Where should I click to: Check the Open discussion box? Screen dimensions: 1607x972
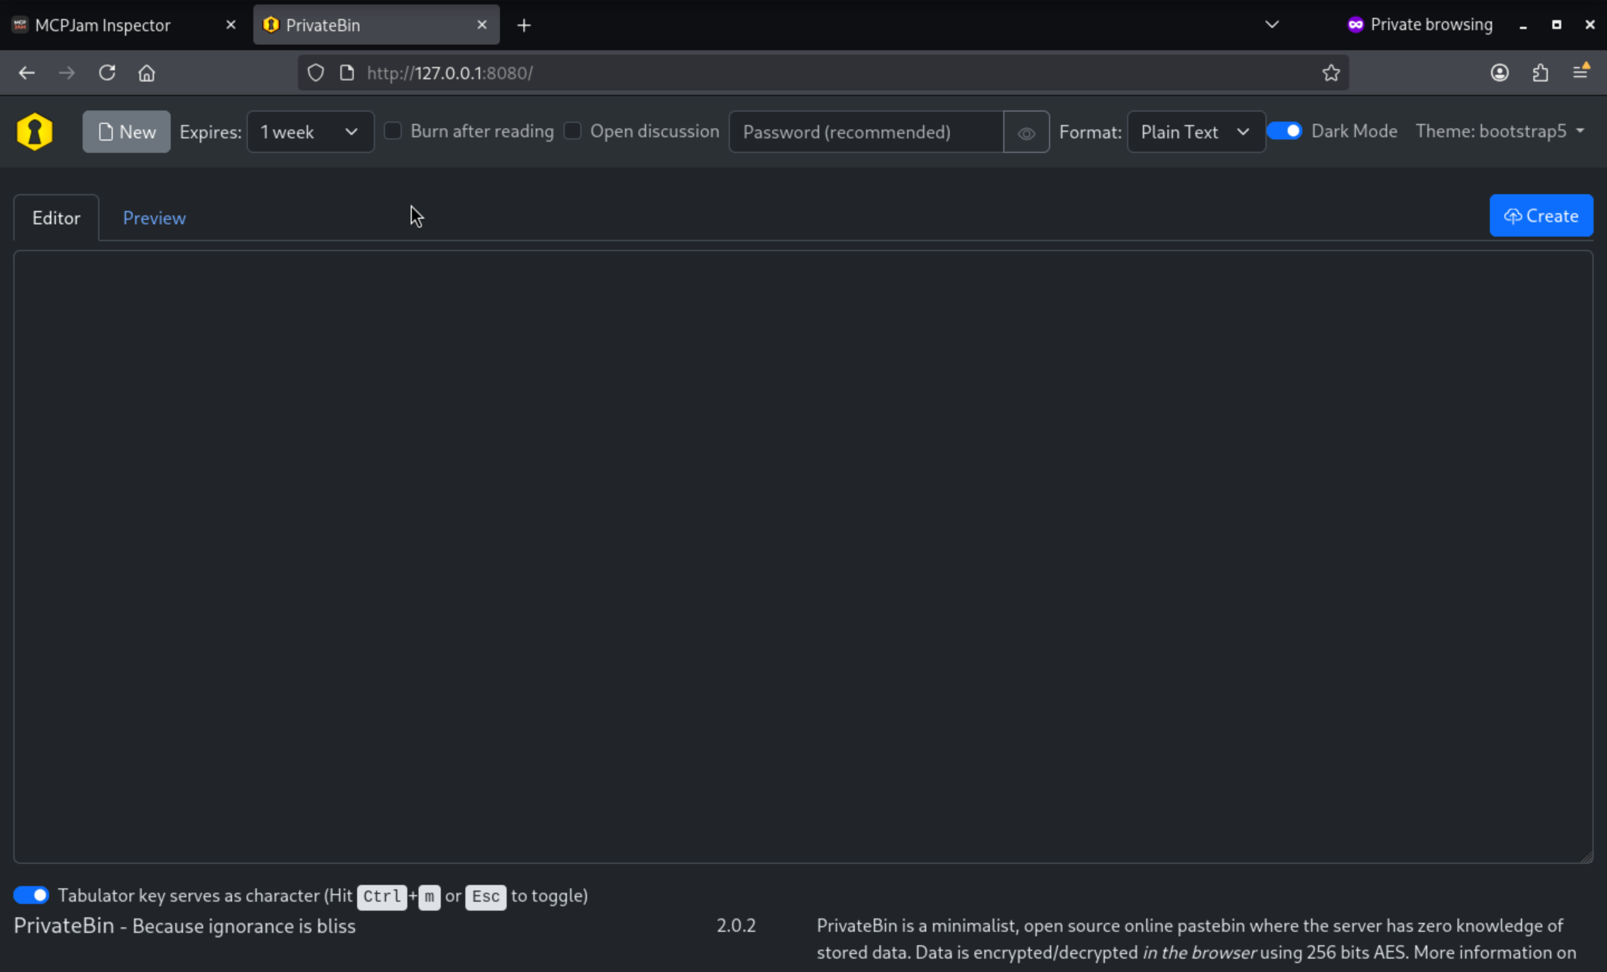(572, 131)
